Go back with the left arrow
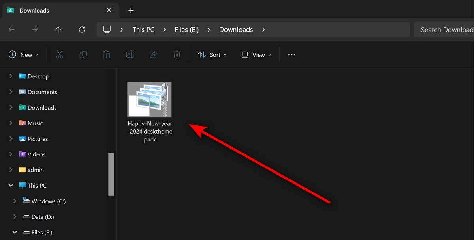The height and width of the screenshot is (240, 474). (x=12, y=30)
